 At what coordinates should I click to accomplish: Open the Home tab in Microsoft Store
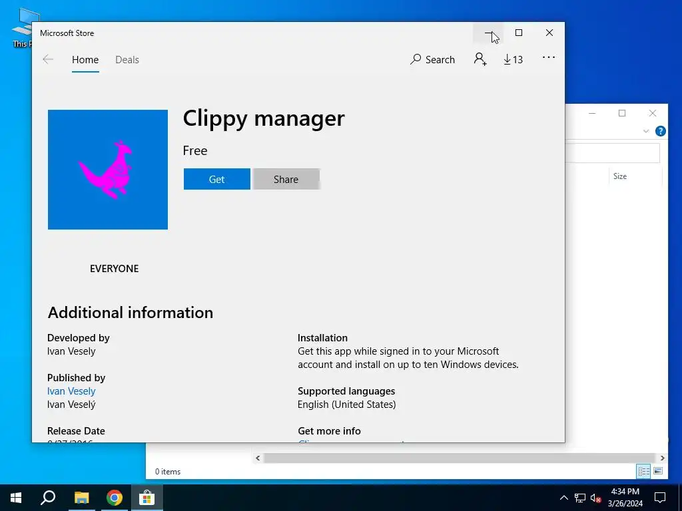(x=85, y=59)
